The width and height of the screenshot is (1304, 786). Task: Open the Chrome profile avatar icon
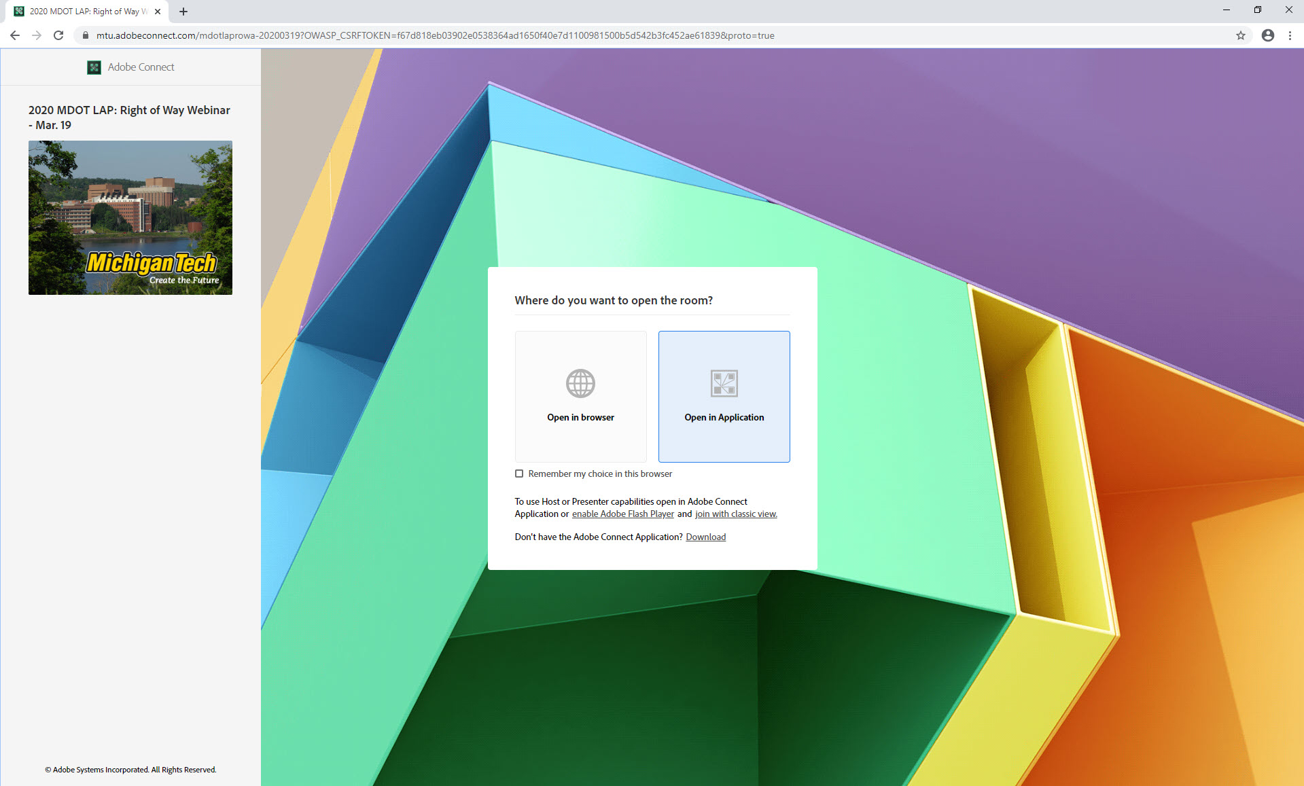coord(1268,35)
